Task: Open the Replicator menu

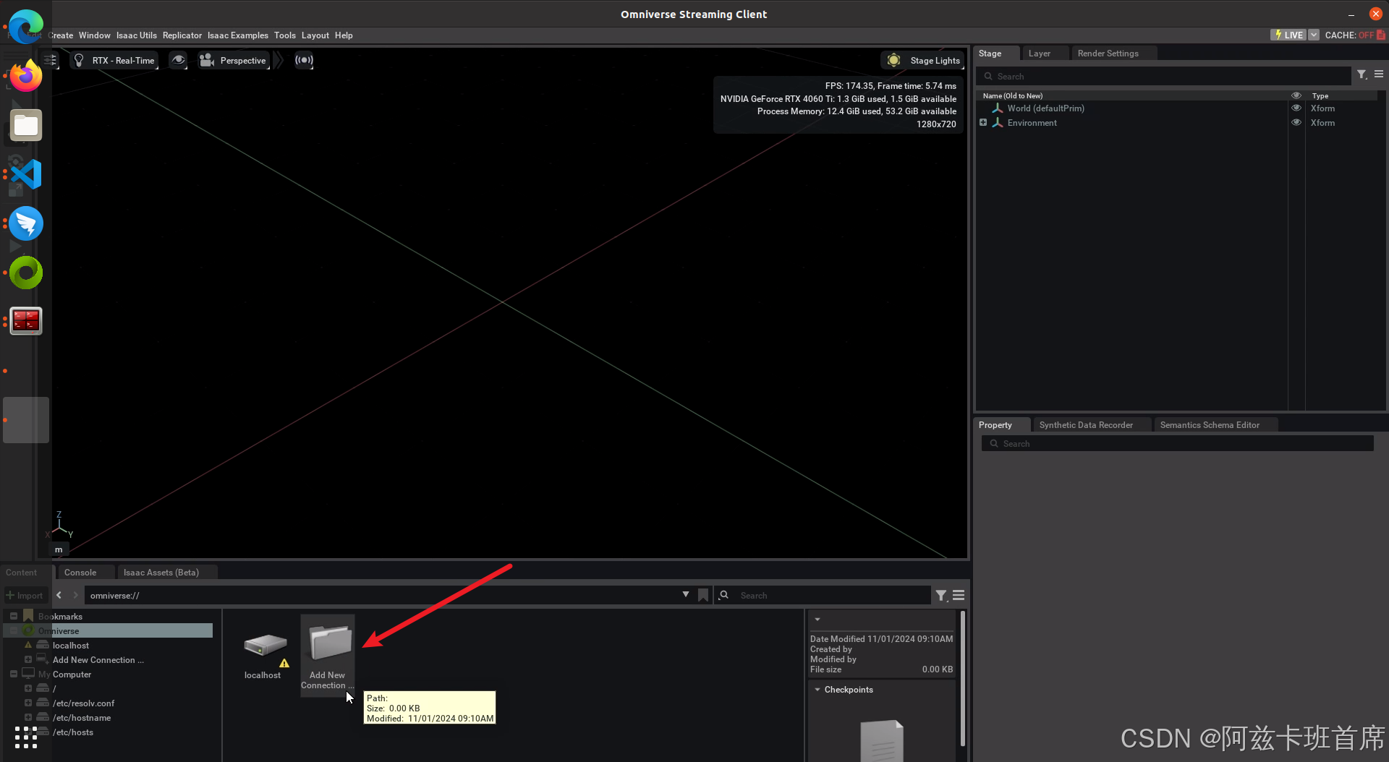Action: coord(182,35)
